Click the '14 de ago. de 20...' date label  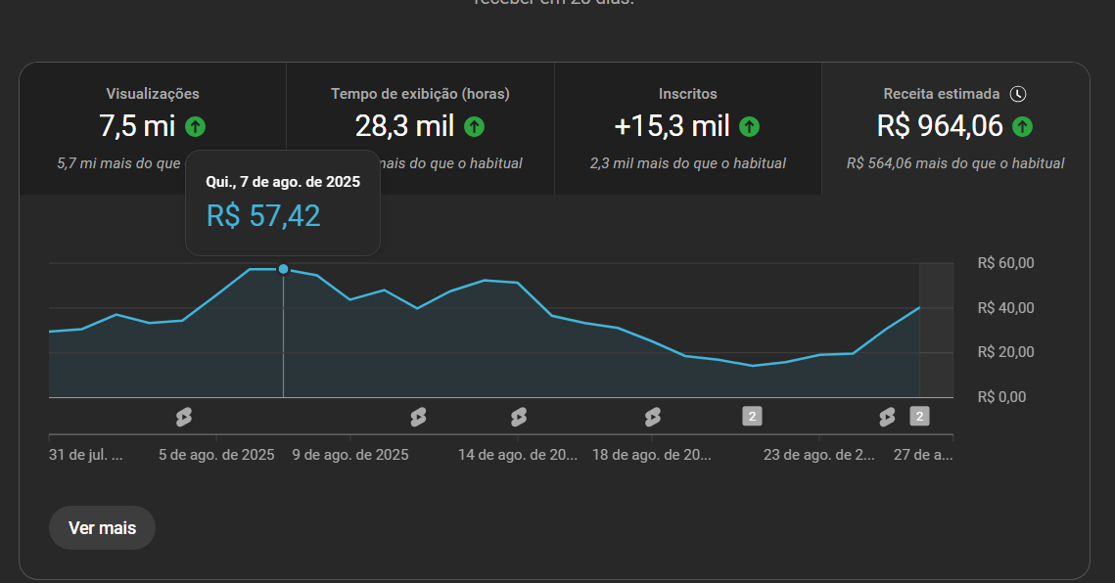point(518,455)
